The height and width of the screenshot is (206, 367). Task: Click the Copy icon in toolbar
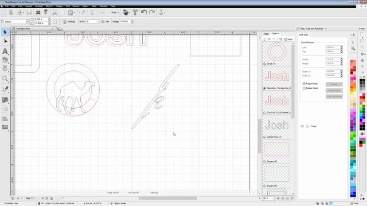(63, 13)
